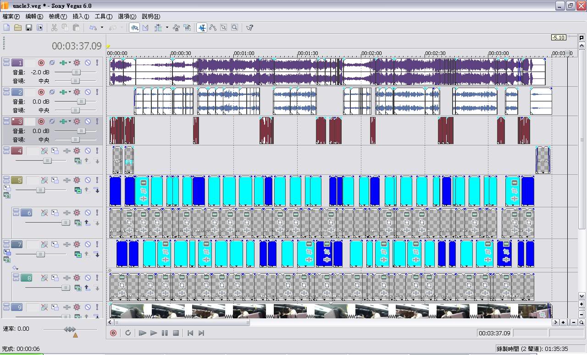The height and width of the screenshot is (355, 587).
Task: Toggle lock envelopes to events icon
Action: (x=176, y=28)
